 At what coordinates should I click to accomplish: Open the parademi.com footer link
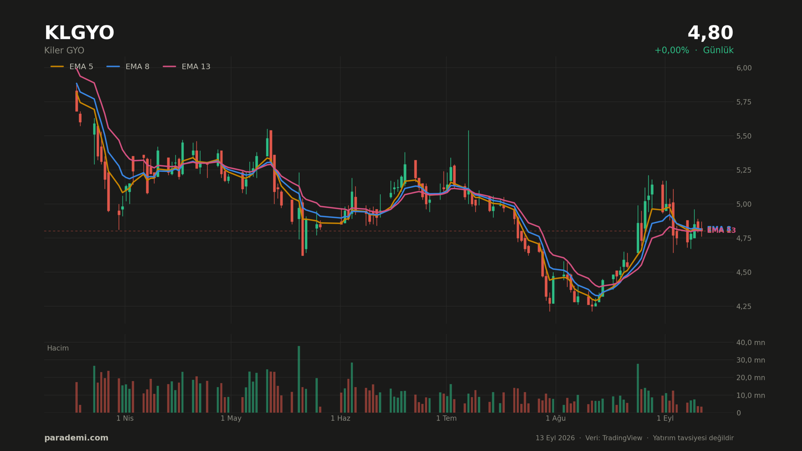click(76, 438)
